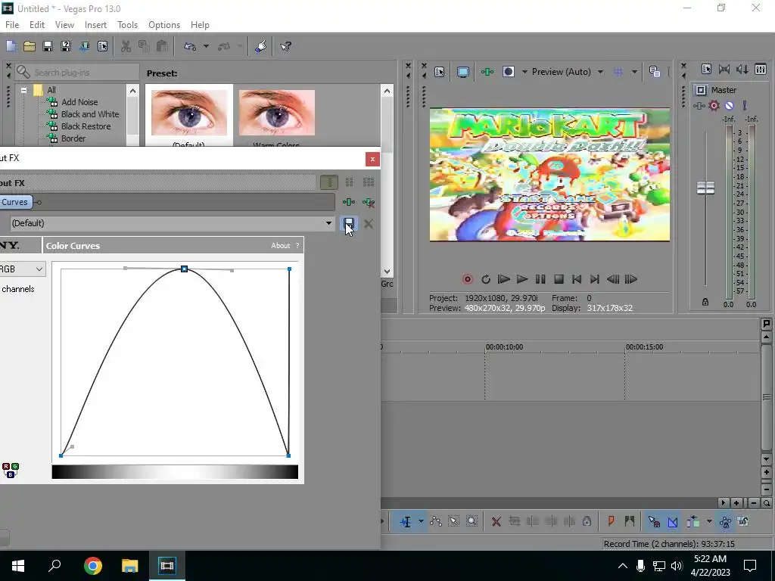775x581 pixels.
Task: Open the Overlays dropdown arrow
Action: 634,72
